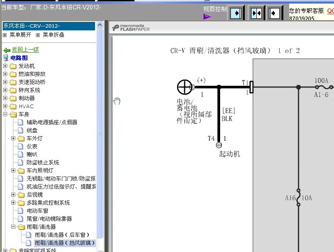The image size is (334, 252).
Task: Expand the 车外灯 tree node
Action: point(13,139)
